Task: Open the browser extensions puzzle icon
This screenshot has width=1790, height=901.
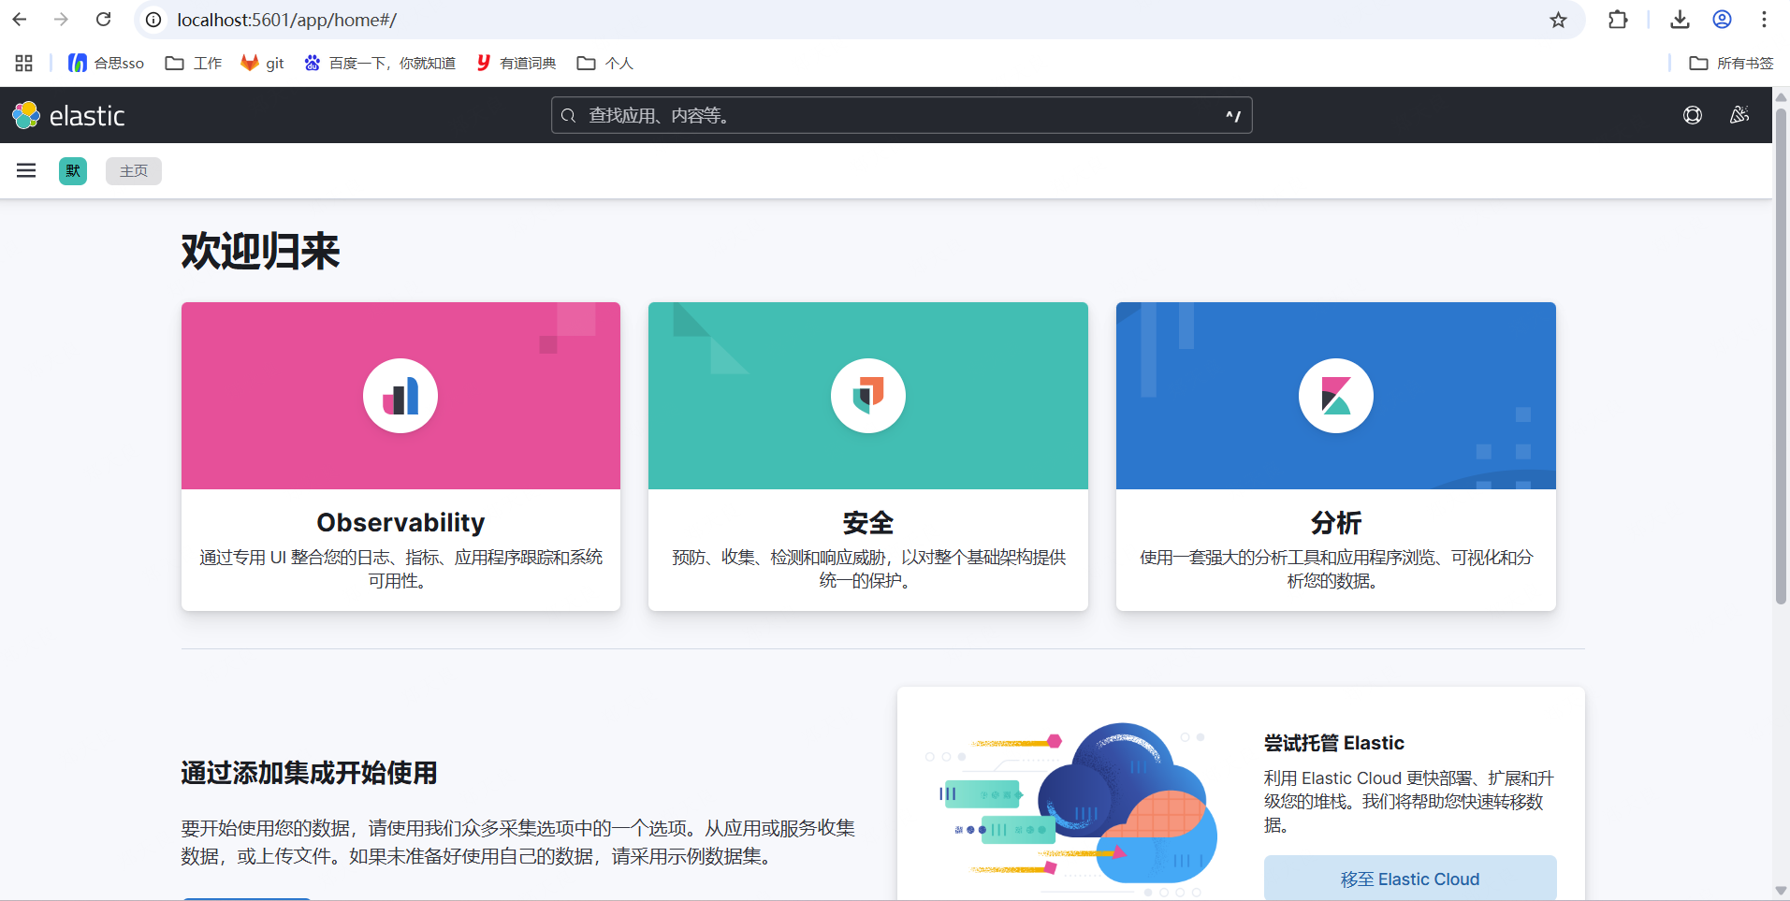Action: point(1619,19)
